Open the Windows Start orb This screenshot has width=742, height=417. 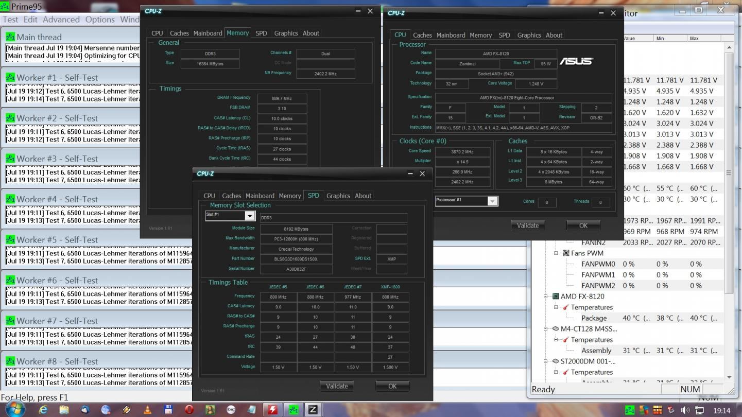15,409
